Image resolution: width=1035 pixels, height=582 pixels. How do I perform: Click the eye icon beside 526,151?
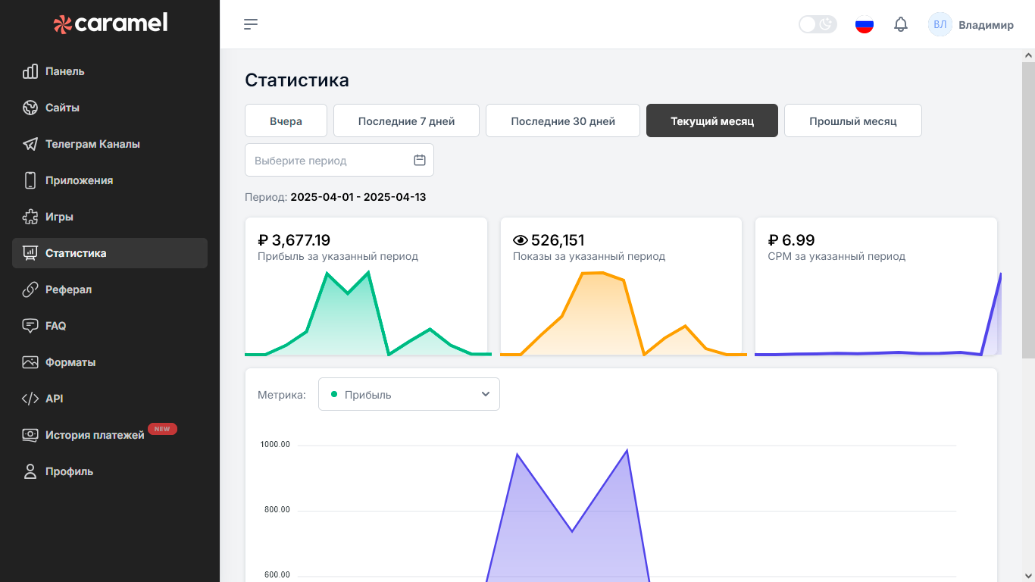coord(520,240)
